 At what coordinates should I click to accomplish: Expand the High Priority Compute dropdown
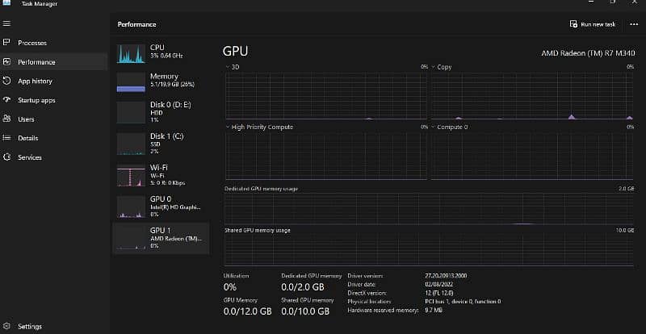tap(227, 127)
